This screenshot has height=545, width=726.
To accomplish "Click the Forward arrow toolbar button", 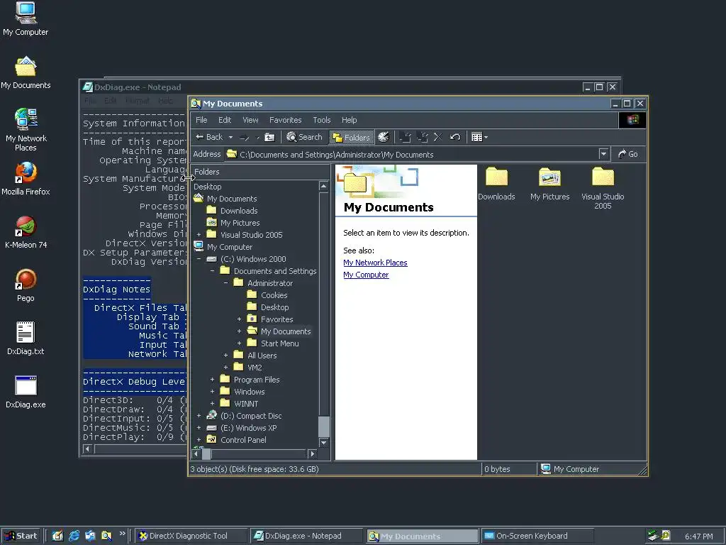I will [245, 137].
